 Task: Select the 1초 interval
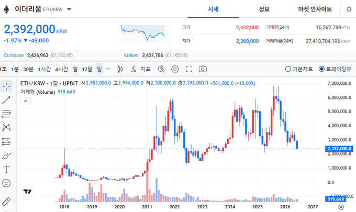4,69
